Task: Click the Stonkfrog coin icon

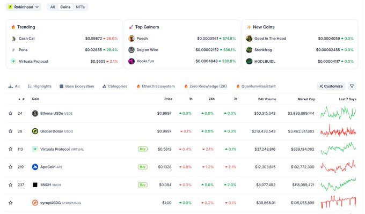Action: (x=249, y=50)
